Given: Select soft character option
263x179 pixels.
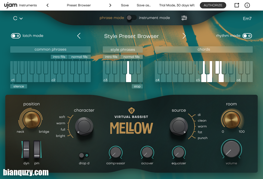Looking at the screenshot, I should click(x=62, y=117).
